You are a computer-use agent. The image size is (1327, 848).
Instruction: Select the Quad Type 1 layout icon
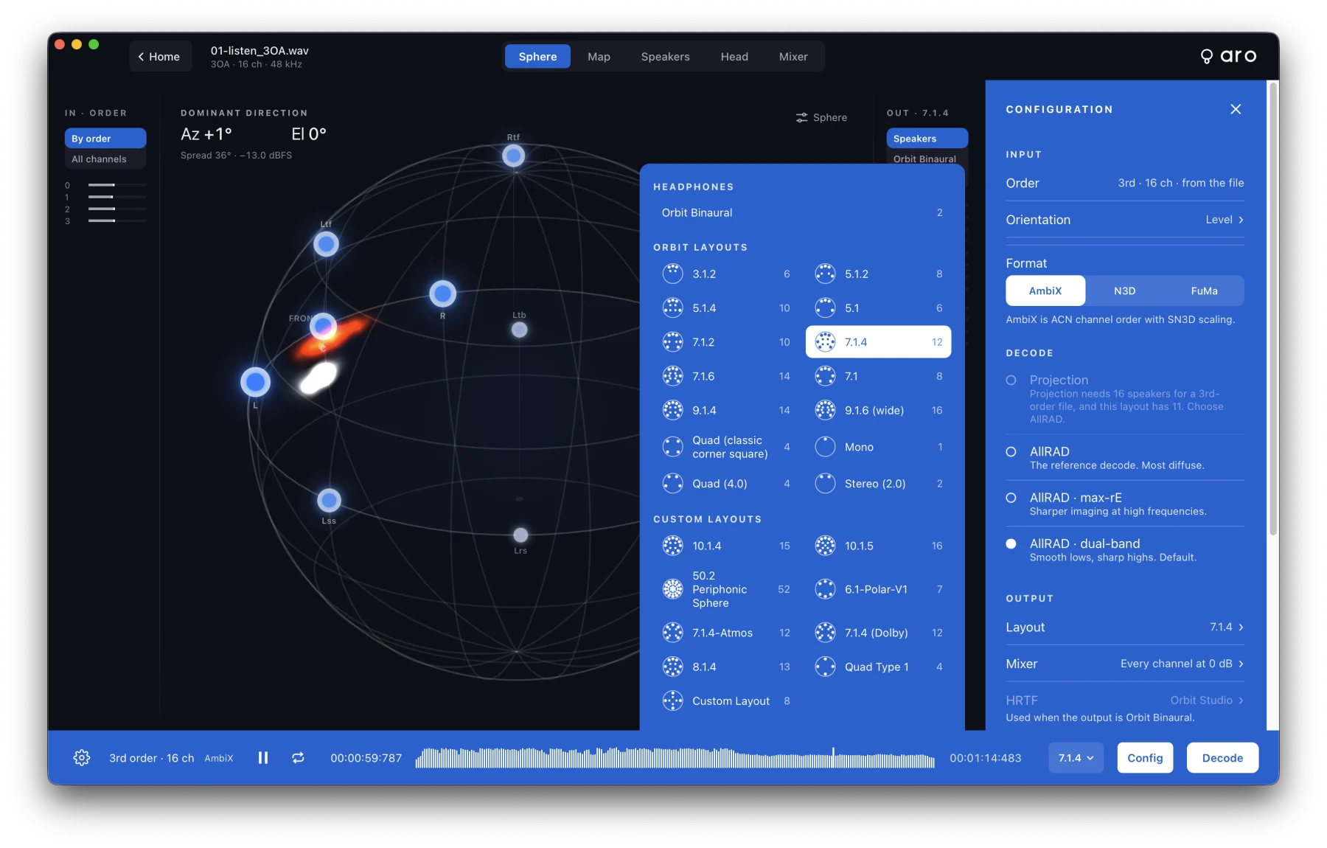coord(825,667)
